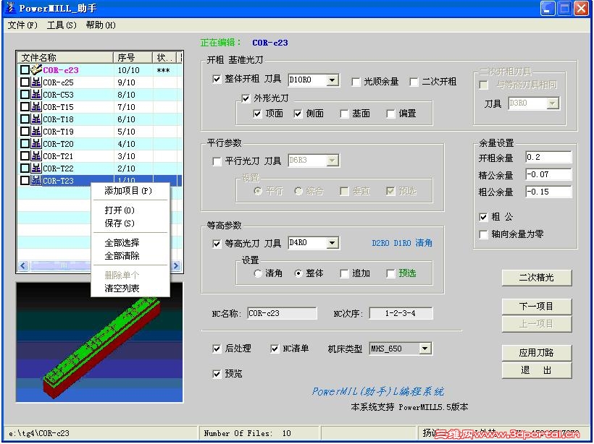The width and height of the screenshot is (594, 444).
Task: Open the 文件(F) menu
Action: pyautogui.click(x=22, y=25)
